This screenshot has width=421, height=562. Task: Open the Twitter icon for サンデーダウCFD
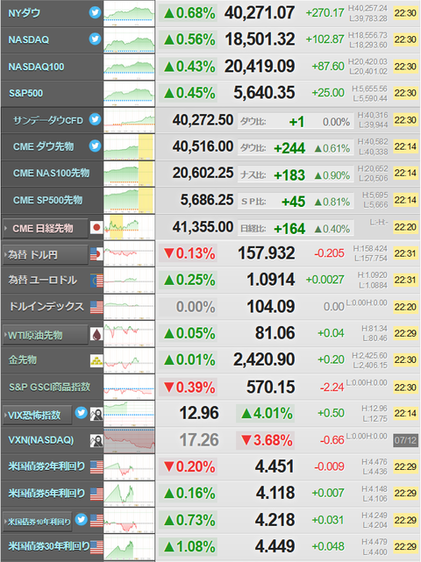tap(95, 119)
